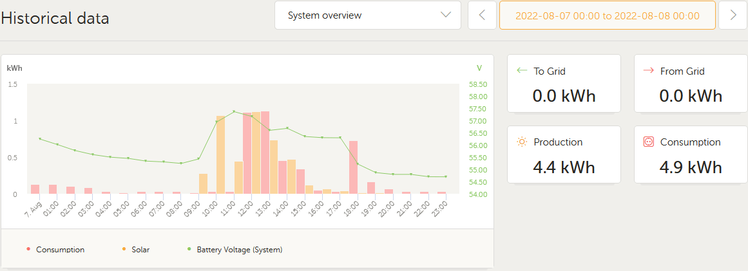Click the Consumption 4.9 kWh value
Screen dimensions: 748x271
click(691, 167)
